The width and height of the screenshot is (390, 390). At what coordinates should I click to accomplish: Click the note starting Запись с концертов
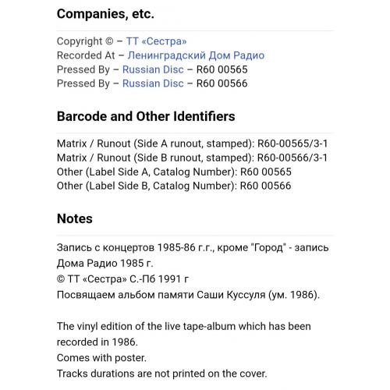point(193,255)
